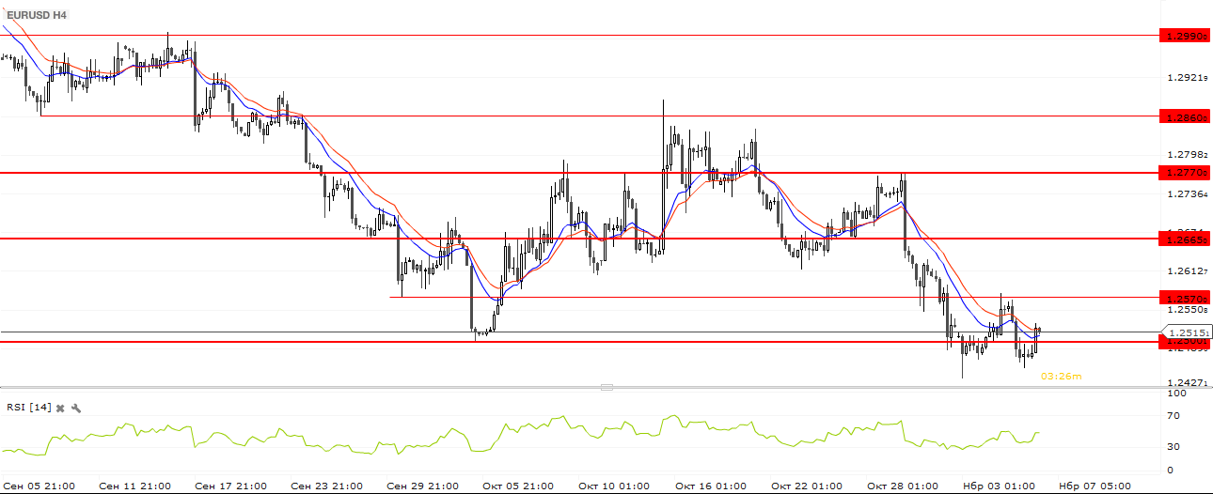Select the 1.2770 red price level tag

[1185, 173]
